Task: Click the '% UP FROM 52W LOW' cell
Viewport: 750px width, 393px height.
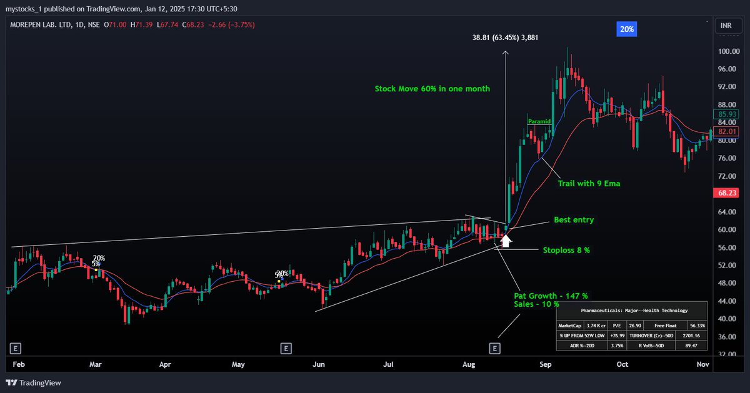Action: click(582, 336)
